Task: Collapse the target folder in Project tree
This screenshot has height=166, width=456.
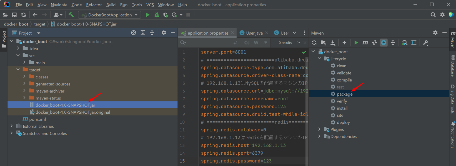Action: (18, 70)
